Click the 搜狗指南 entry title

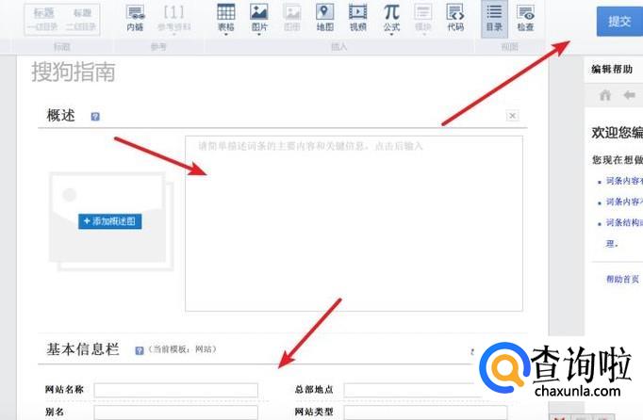tap(74, 73)
